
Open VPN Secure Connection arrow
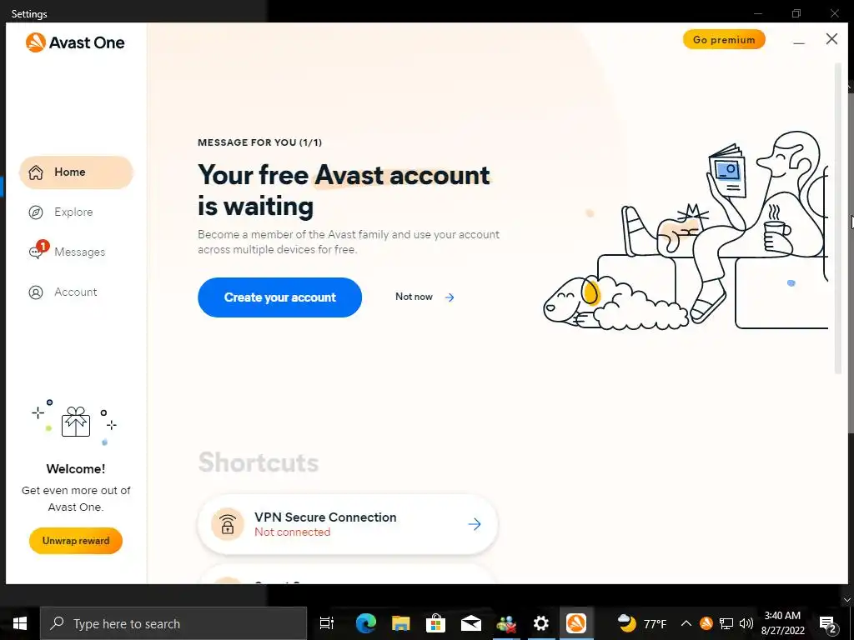475,524
